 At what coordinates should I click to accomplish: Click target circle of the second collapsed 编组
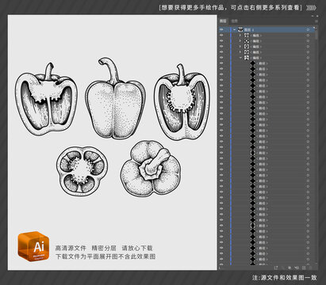[x=308, y=41]
